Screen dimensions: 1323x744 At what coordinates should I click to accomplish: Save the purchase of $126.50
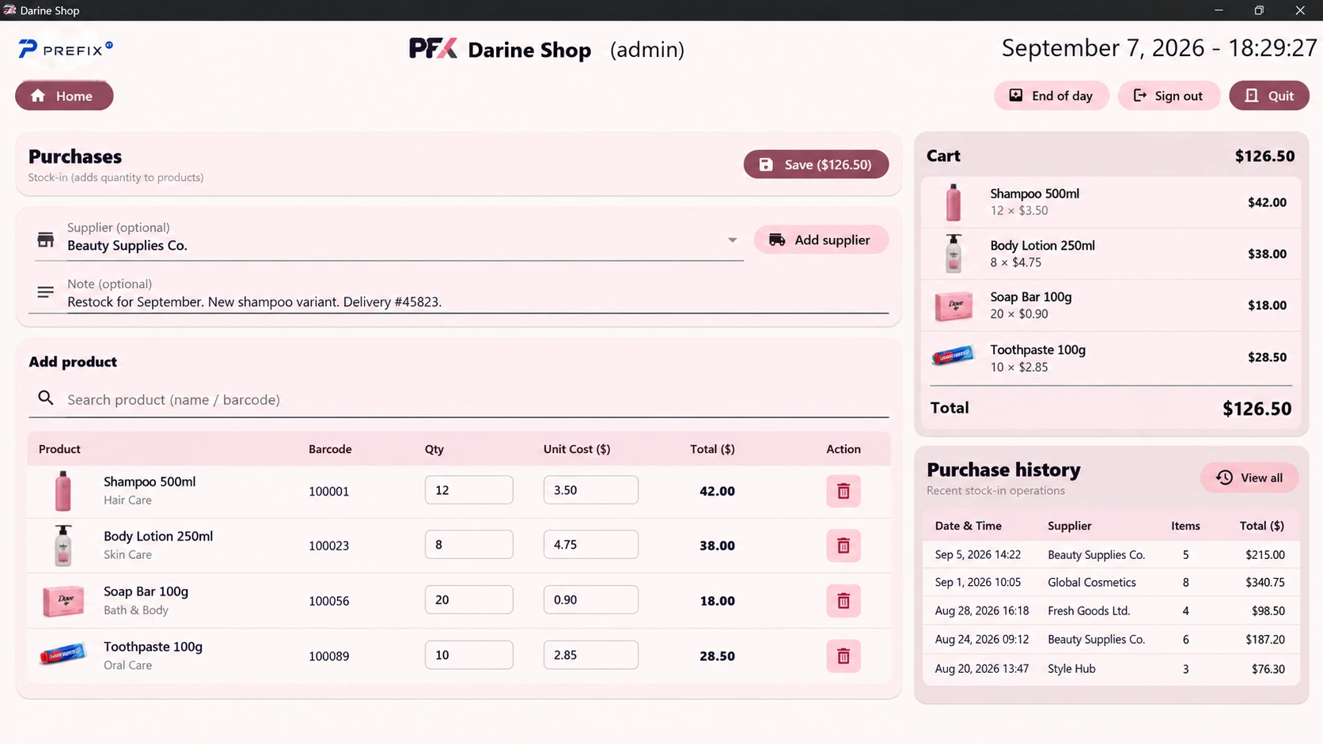816,164
